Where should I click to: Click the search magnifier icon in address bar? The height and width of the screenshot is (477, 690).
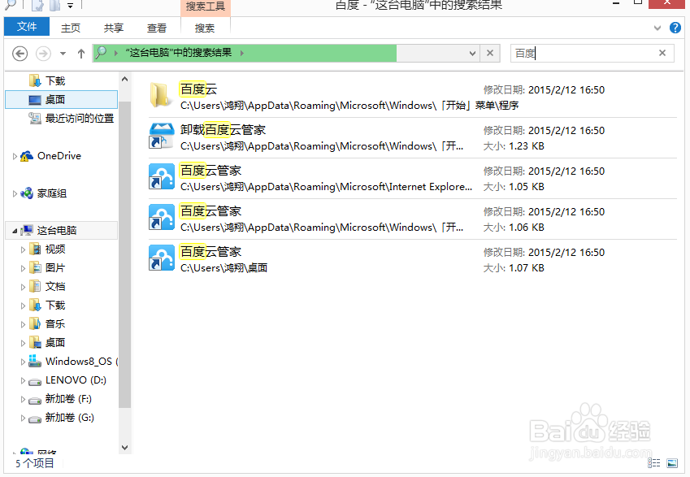(x=101, y=53)
